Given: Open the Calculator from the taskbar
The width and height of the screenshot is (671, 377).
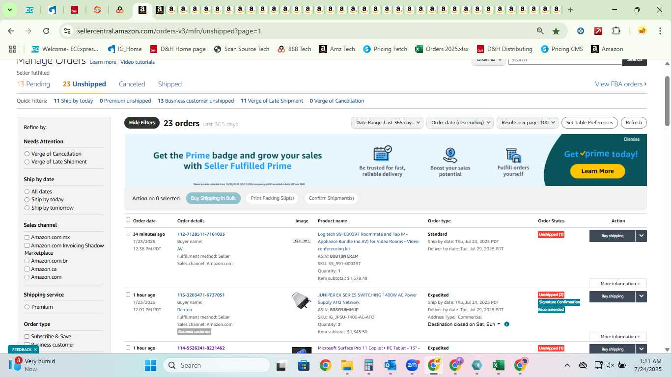Looking at the screenshot, I should point(369,365).
